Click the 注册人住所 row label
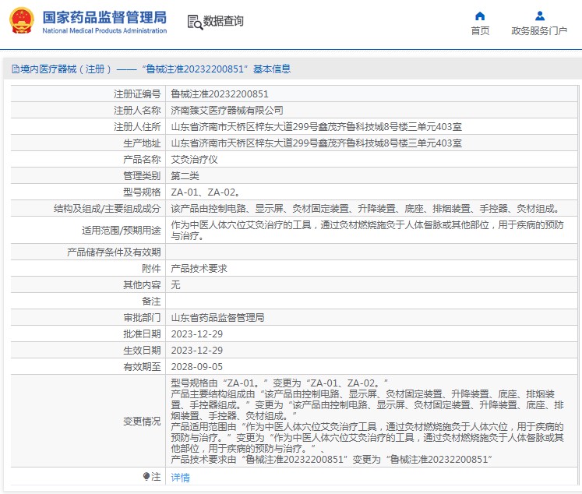Screen dimensions: 582x494 click(137, 126)
